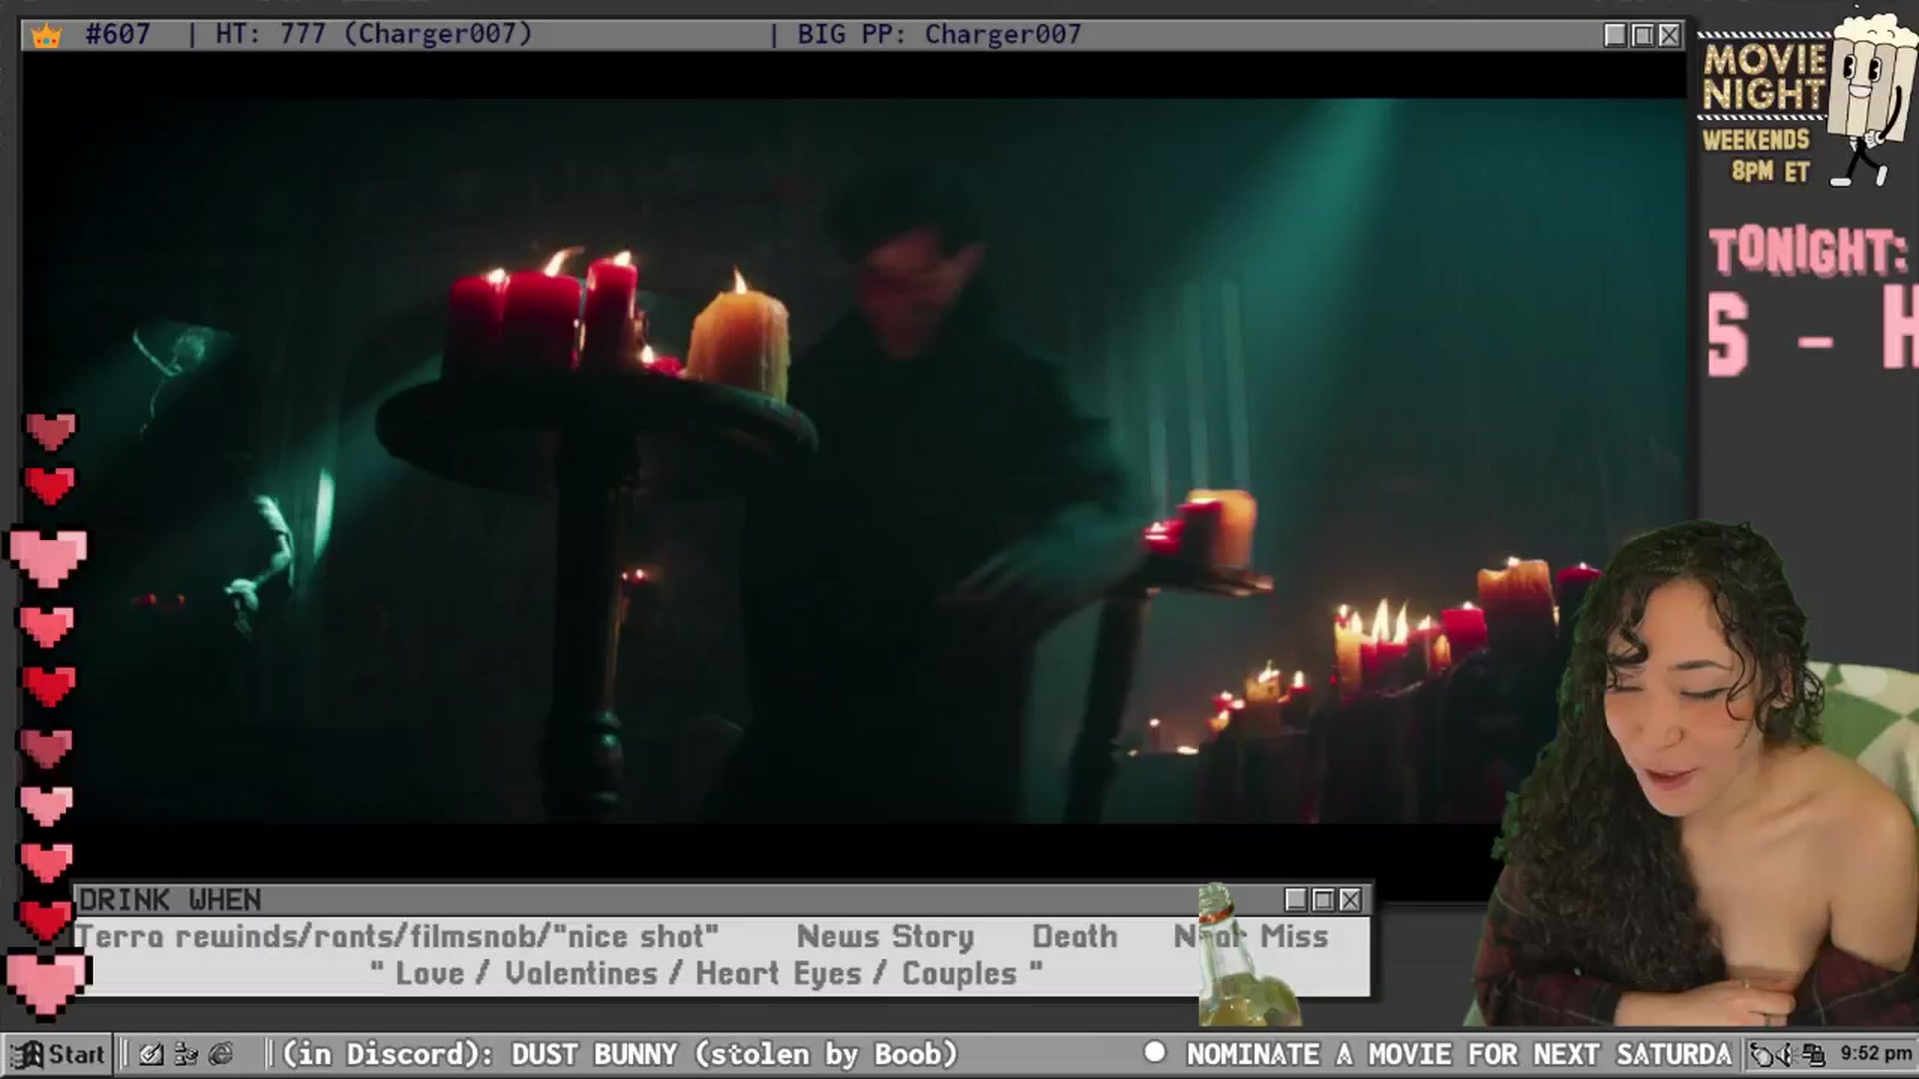Viewport: 1919px width, 1079px height.
Task: Click the DRINK WHEN window title
Action: click(x=170, y=900)
